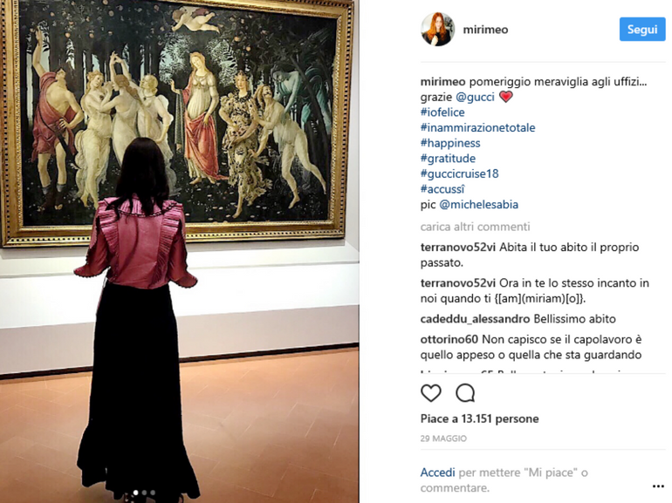Open the #inammirazionetotale hashtag

tap(477, 127)
